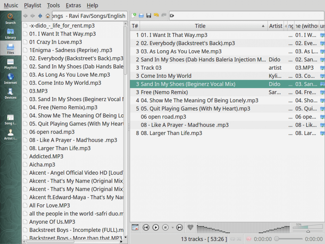Skip to the next track
Screen dimensions: 325x244
point(179,227)
